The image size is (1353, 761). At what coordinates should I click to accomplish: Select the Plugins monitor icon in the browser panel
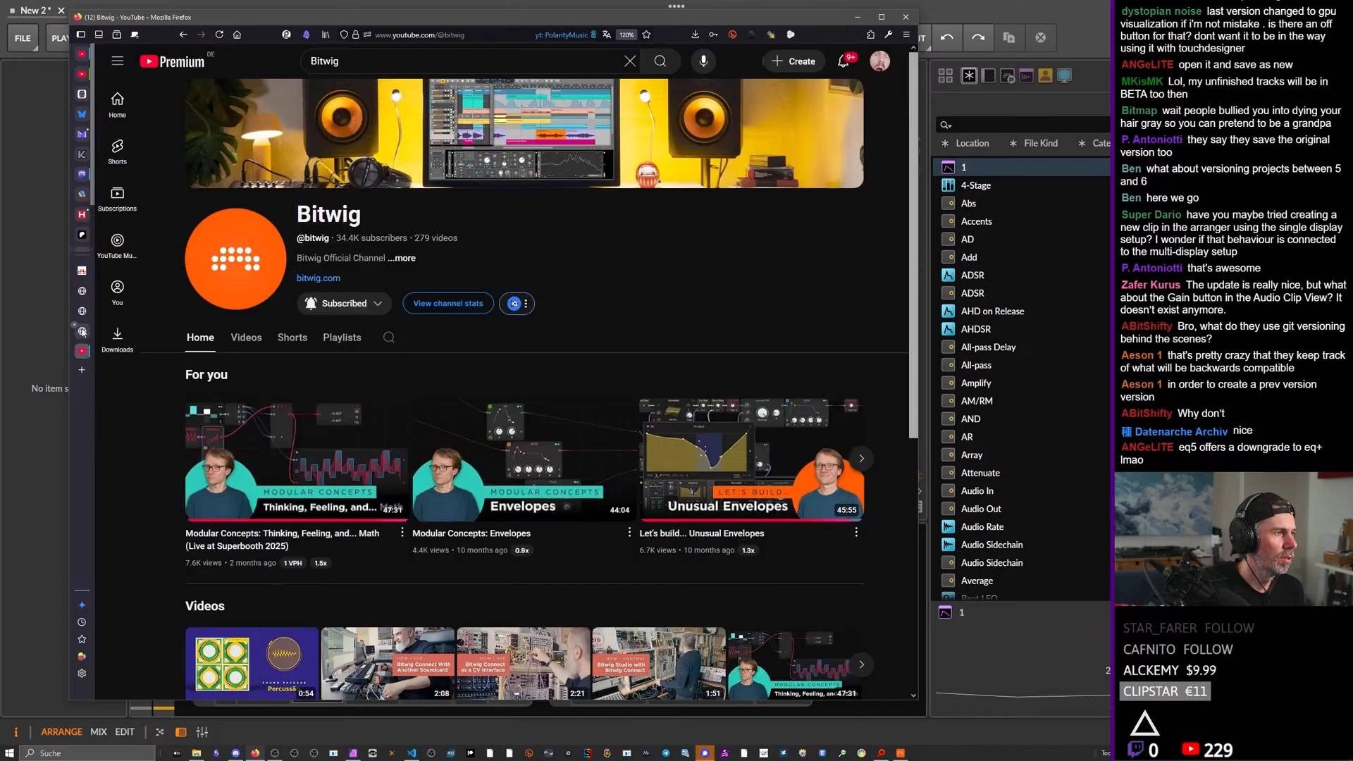[x=1064, y=75]
